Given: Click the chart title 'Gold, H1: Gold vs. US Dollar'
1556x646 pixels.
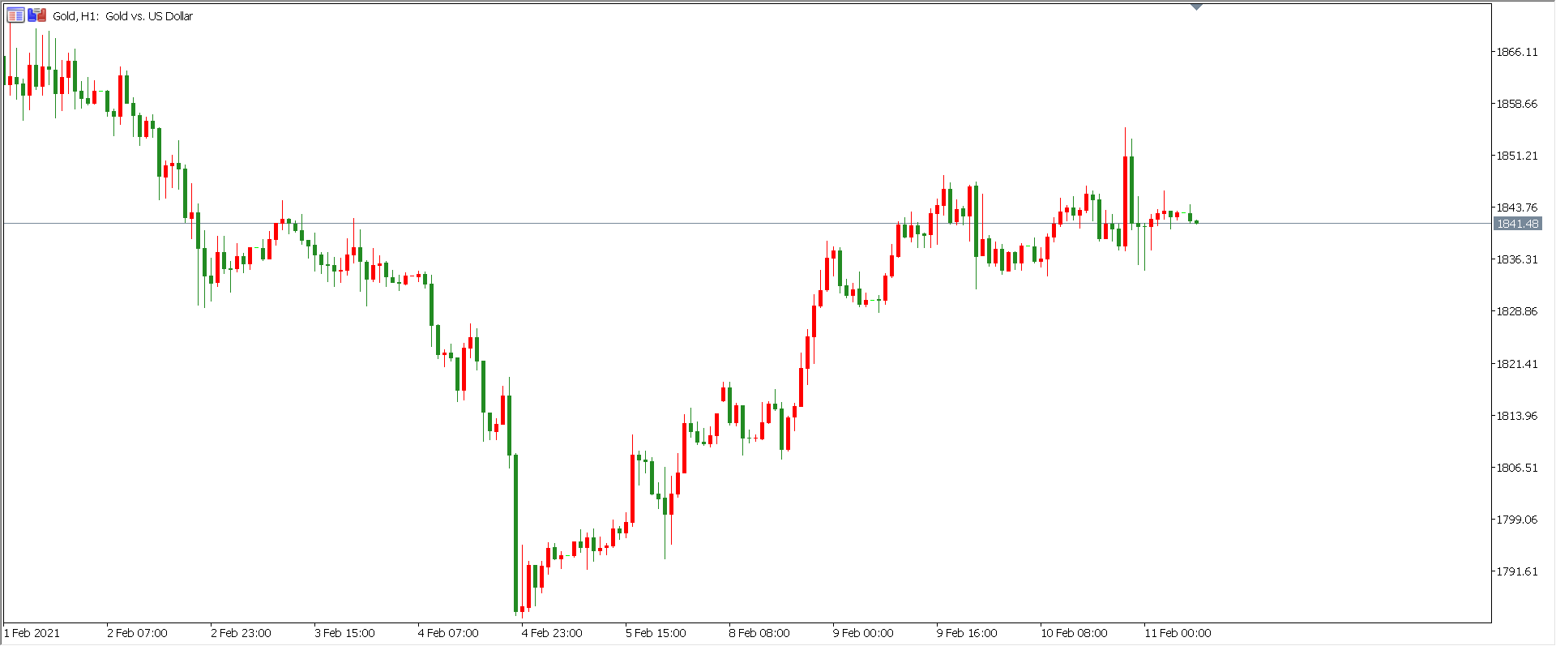Looking at the screenshot, I should tap(123, 16).
